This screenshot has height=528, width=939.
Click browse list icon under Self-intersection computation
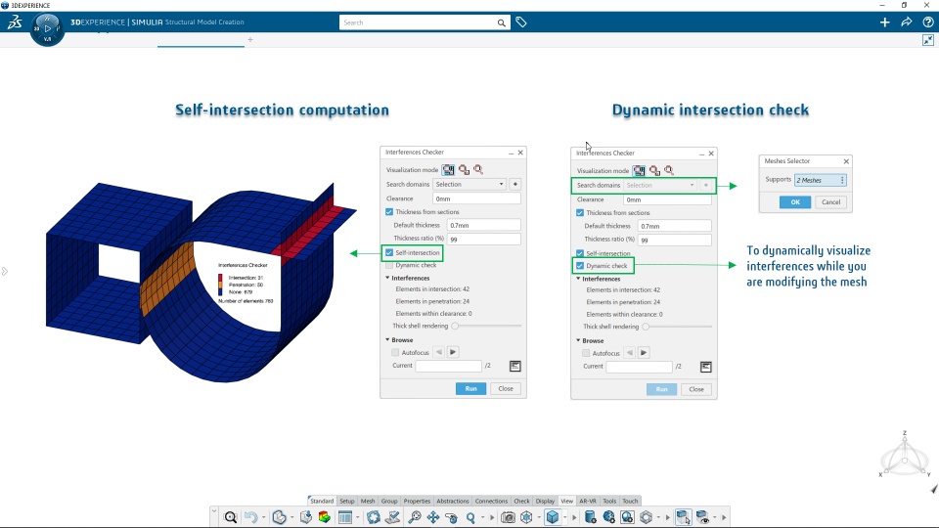coord(515,366)
